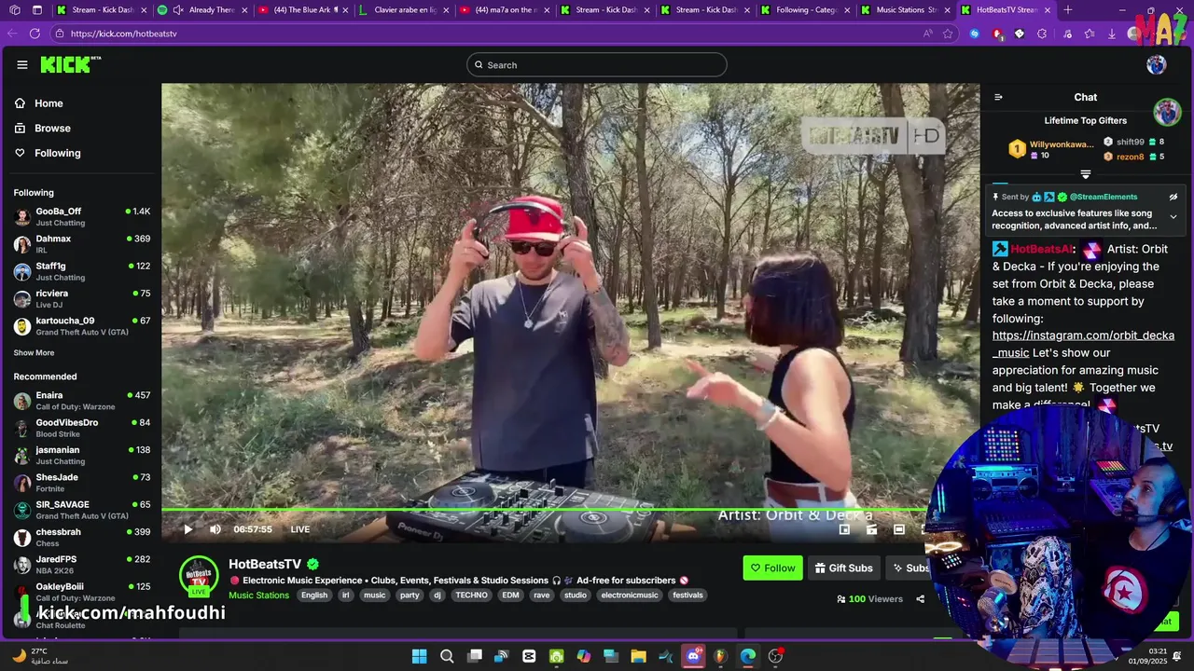Image resolution: width=1194 pixels, height=671 pixels.
Task: Click the browser address bar URL
Action: tap(123, 33)
